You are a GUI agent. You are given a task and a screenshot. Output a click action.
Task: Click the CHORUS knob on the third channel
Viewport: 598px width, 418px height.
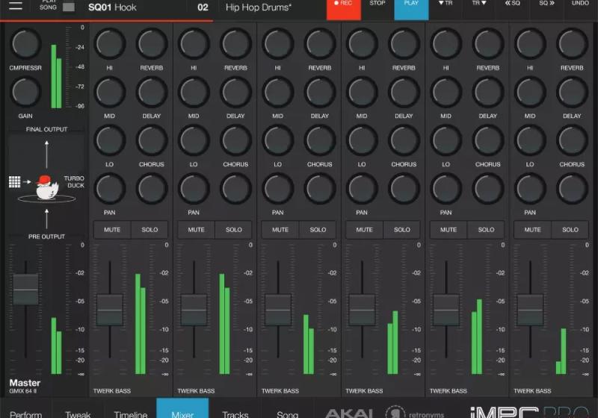[x=320, y=140]
